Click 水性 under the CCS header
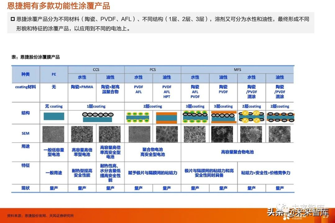The width and height of the screenshot is (335, 223). [82, 77]
